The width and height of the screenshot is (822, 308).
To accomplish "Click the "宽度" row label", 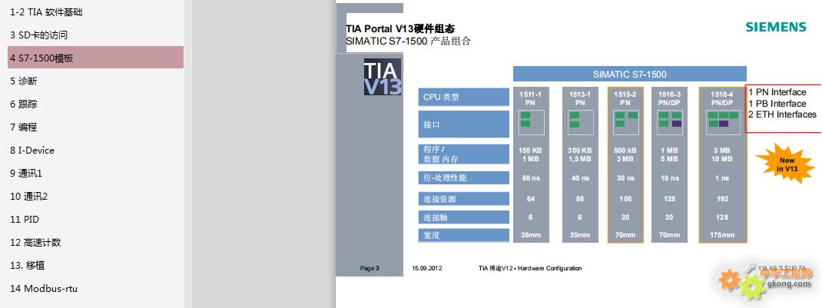I will [463, 235].
